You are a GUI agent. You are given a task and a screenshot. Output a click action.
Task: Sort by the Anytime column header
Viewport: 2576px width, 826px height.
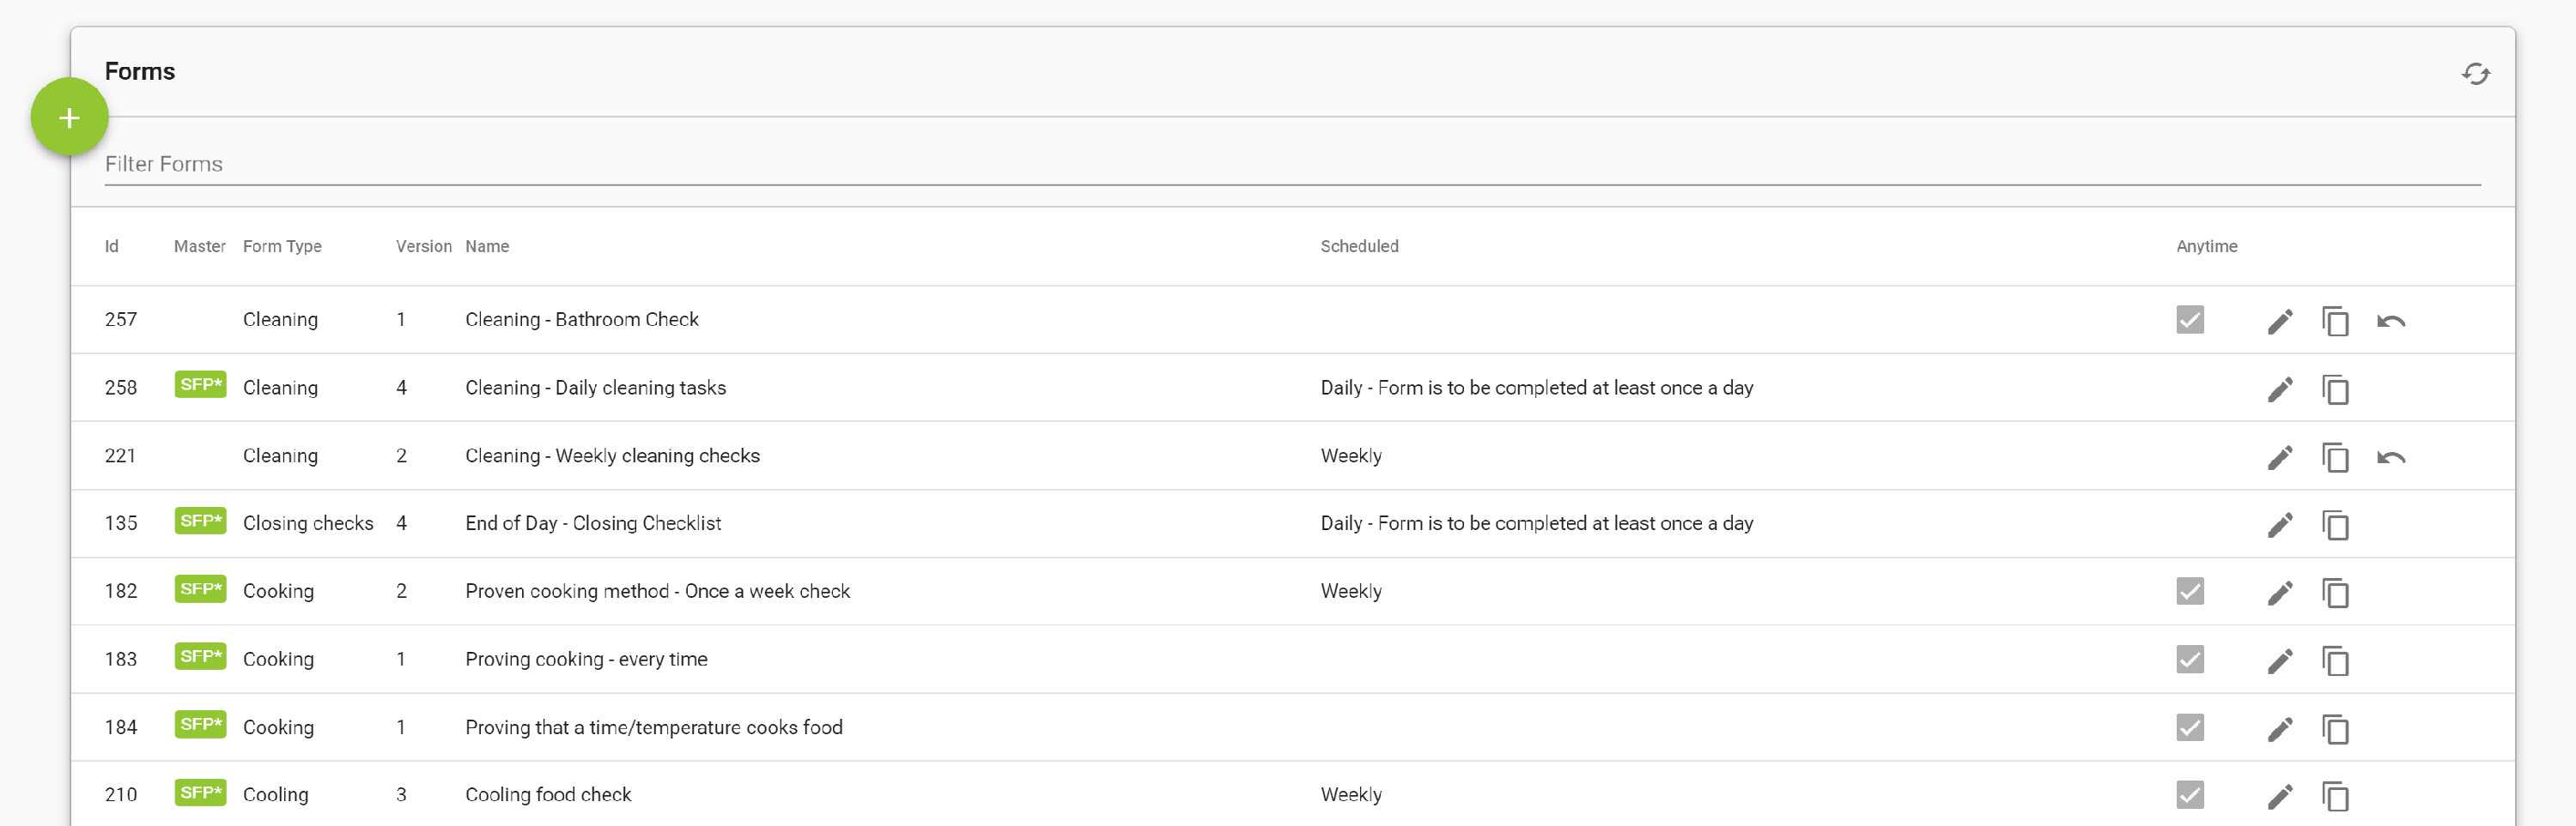tap(2206, 245)
